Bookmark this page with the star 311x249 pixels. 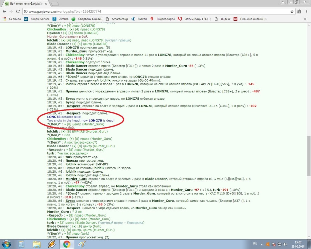tap(292, 11)
